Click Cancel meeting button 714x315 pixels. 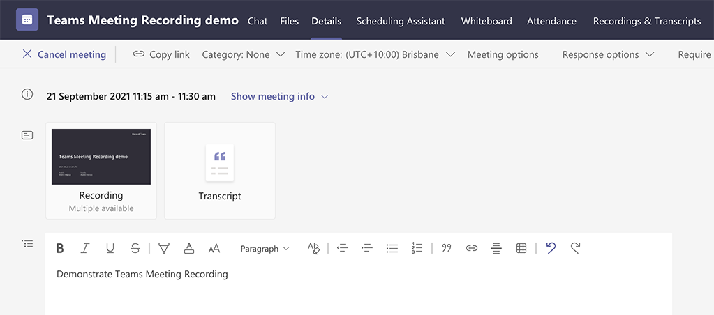pyautogui.click(x=64, y=54)
